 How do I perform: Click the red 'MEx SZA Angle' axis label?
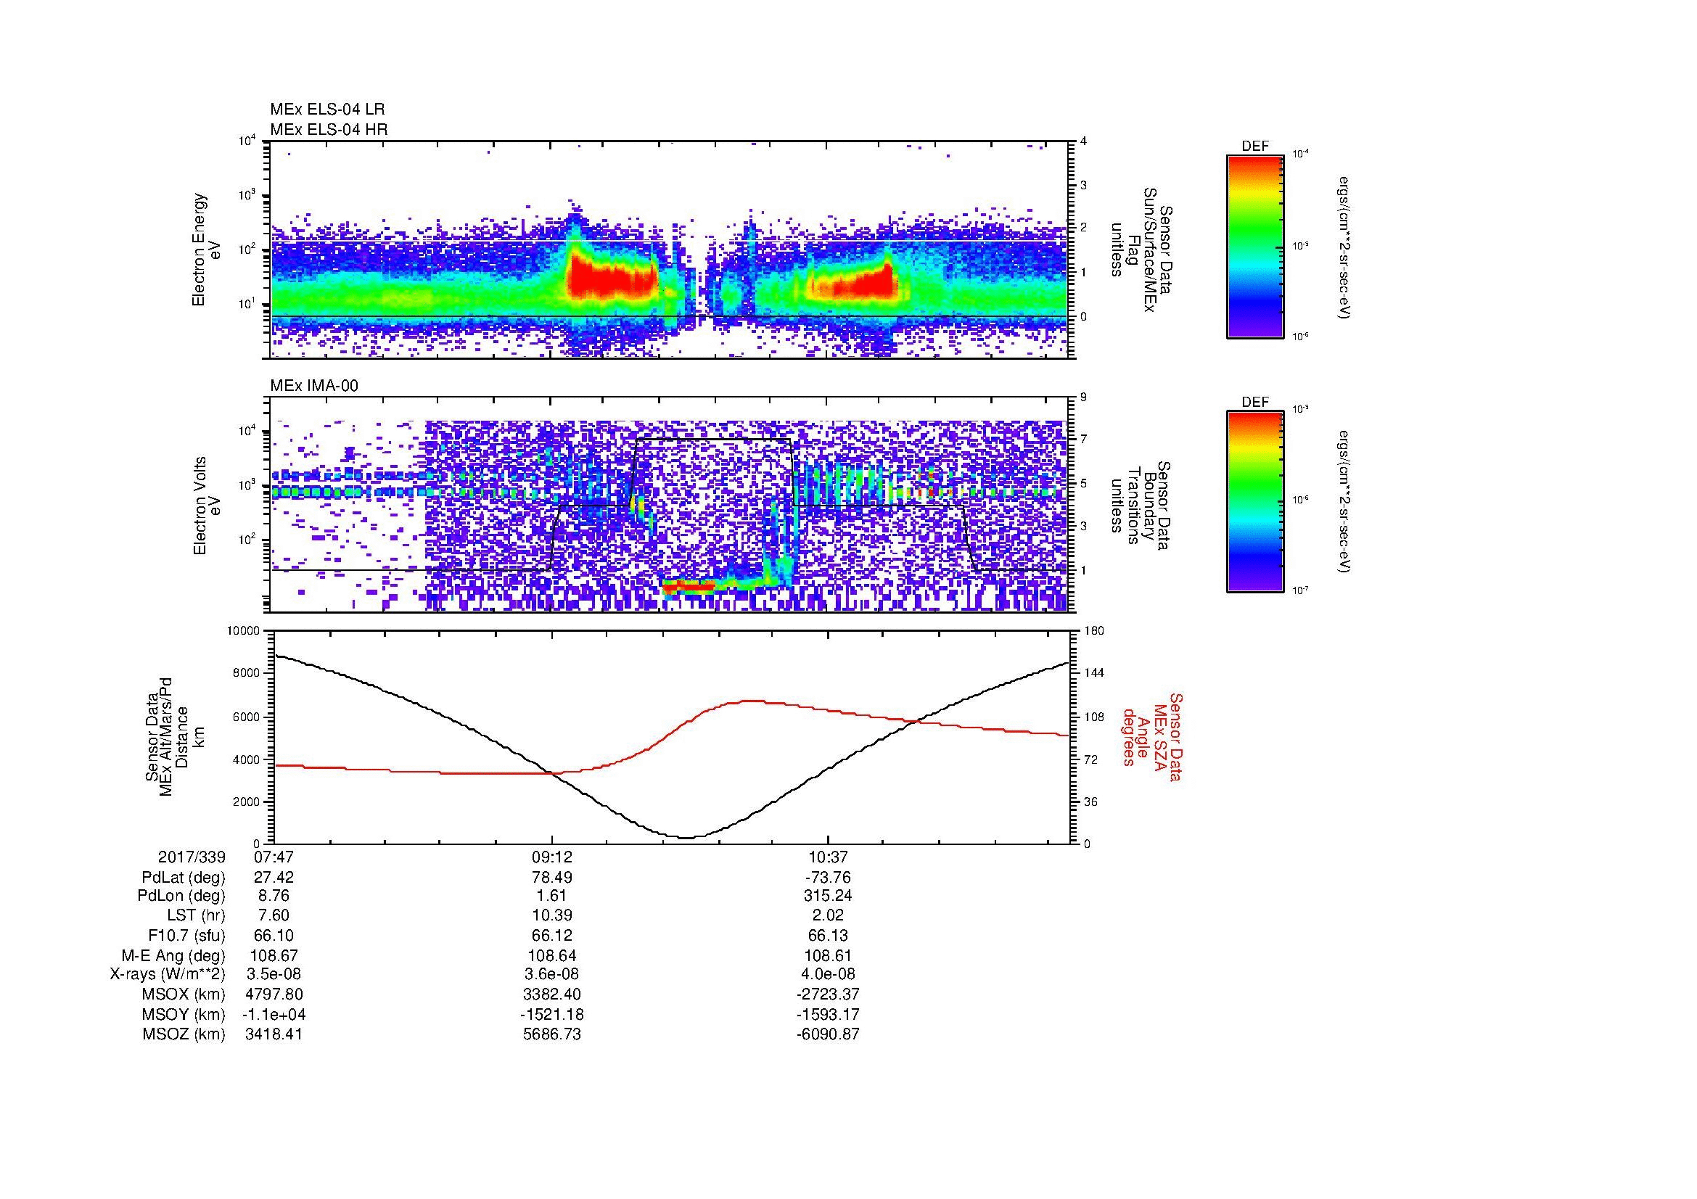[1152, 736]
